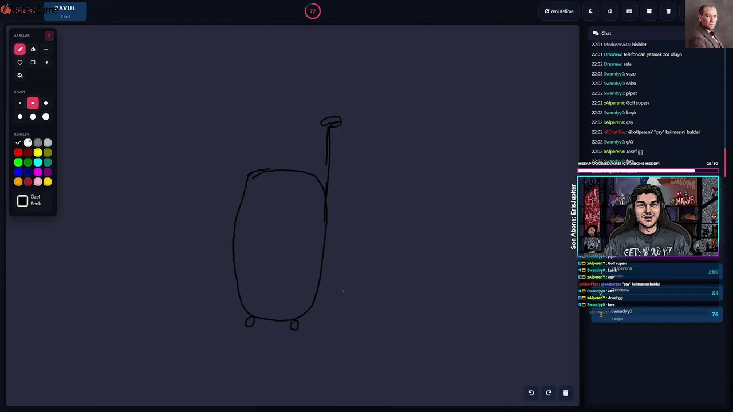
Task: Open the Özel Renk custom color picker
Action: coord(22,201)
